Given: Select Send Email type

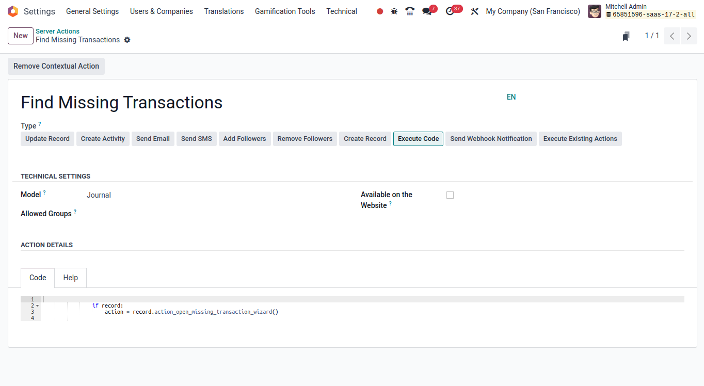Looking at the screenshot, I should [x=153, y=139].
